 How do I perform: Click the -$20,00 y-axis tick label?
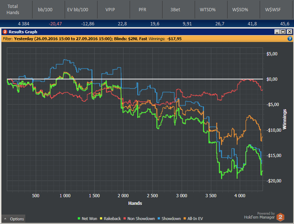[x=274, y=181]
